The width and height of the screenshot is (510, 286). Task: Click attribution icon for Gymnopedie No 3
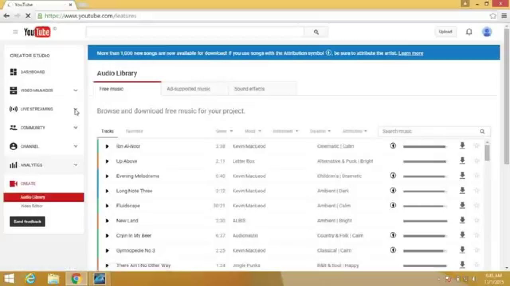pyautogui.click(x=393, y=250)
